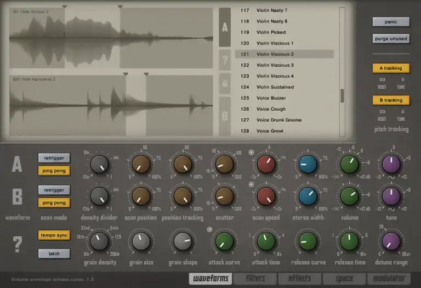Screen dimensions: 421x288
Task: Hit the panic button
Action: point(391,22)
